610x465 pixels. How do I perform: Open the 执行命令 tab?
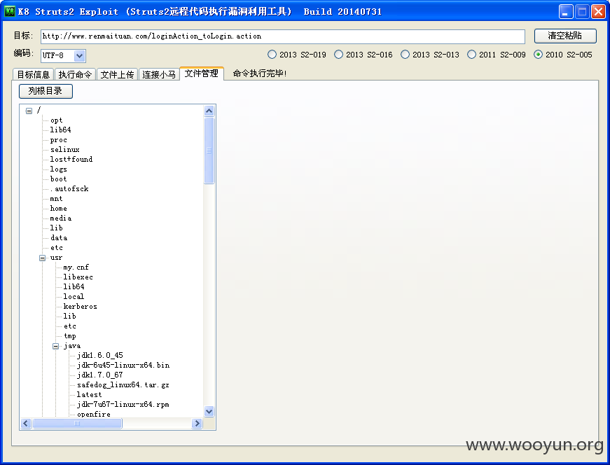click(x=75, y=74)
